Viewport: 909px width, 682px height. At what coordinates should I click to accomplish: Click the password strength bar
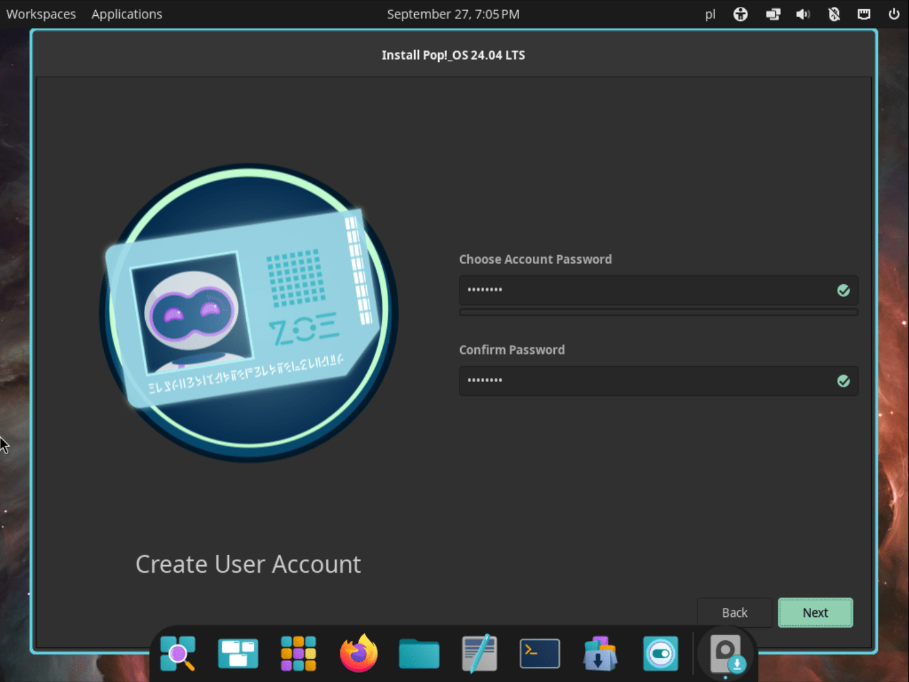[x=658, y=312]
